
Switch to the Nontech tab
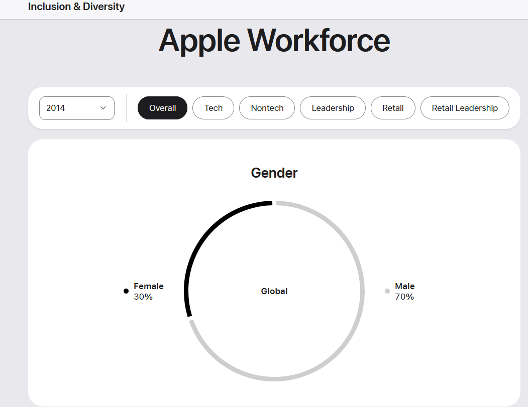tap(267, 108)
